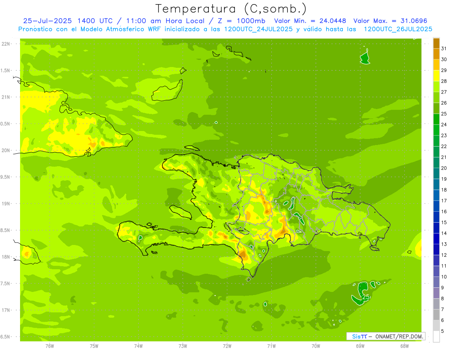
Task: Click the "31" legend value
Action: tap(444, 48)
